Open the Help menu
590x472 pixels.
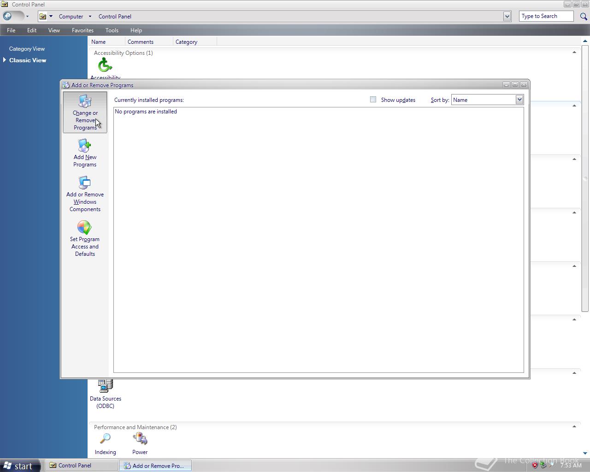click(136, 30)
